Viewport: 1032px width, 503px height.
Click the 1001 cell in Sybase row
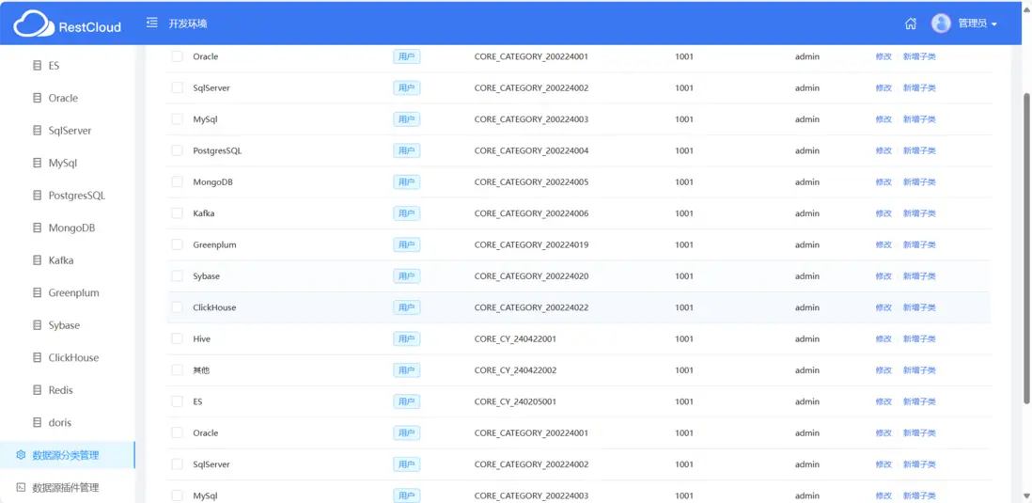[684, 275]
